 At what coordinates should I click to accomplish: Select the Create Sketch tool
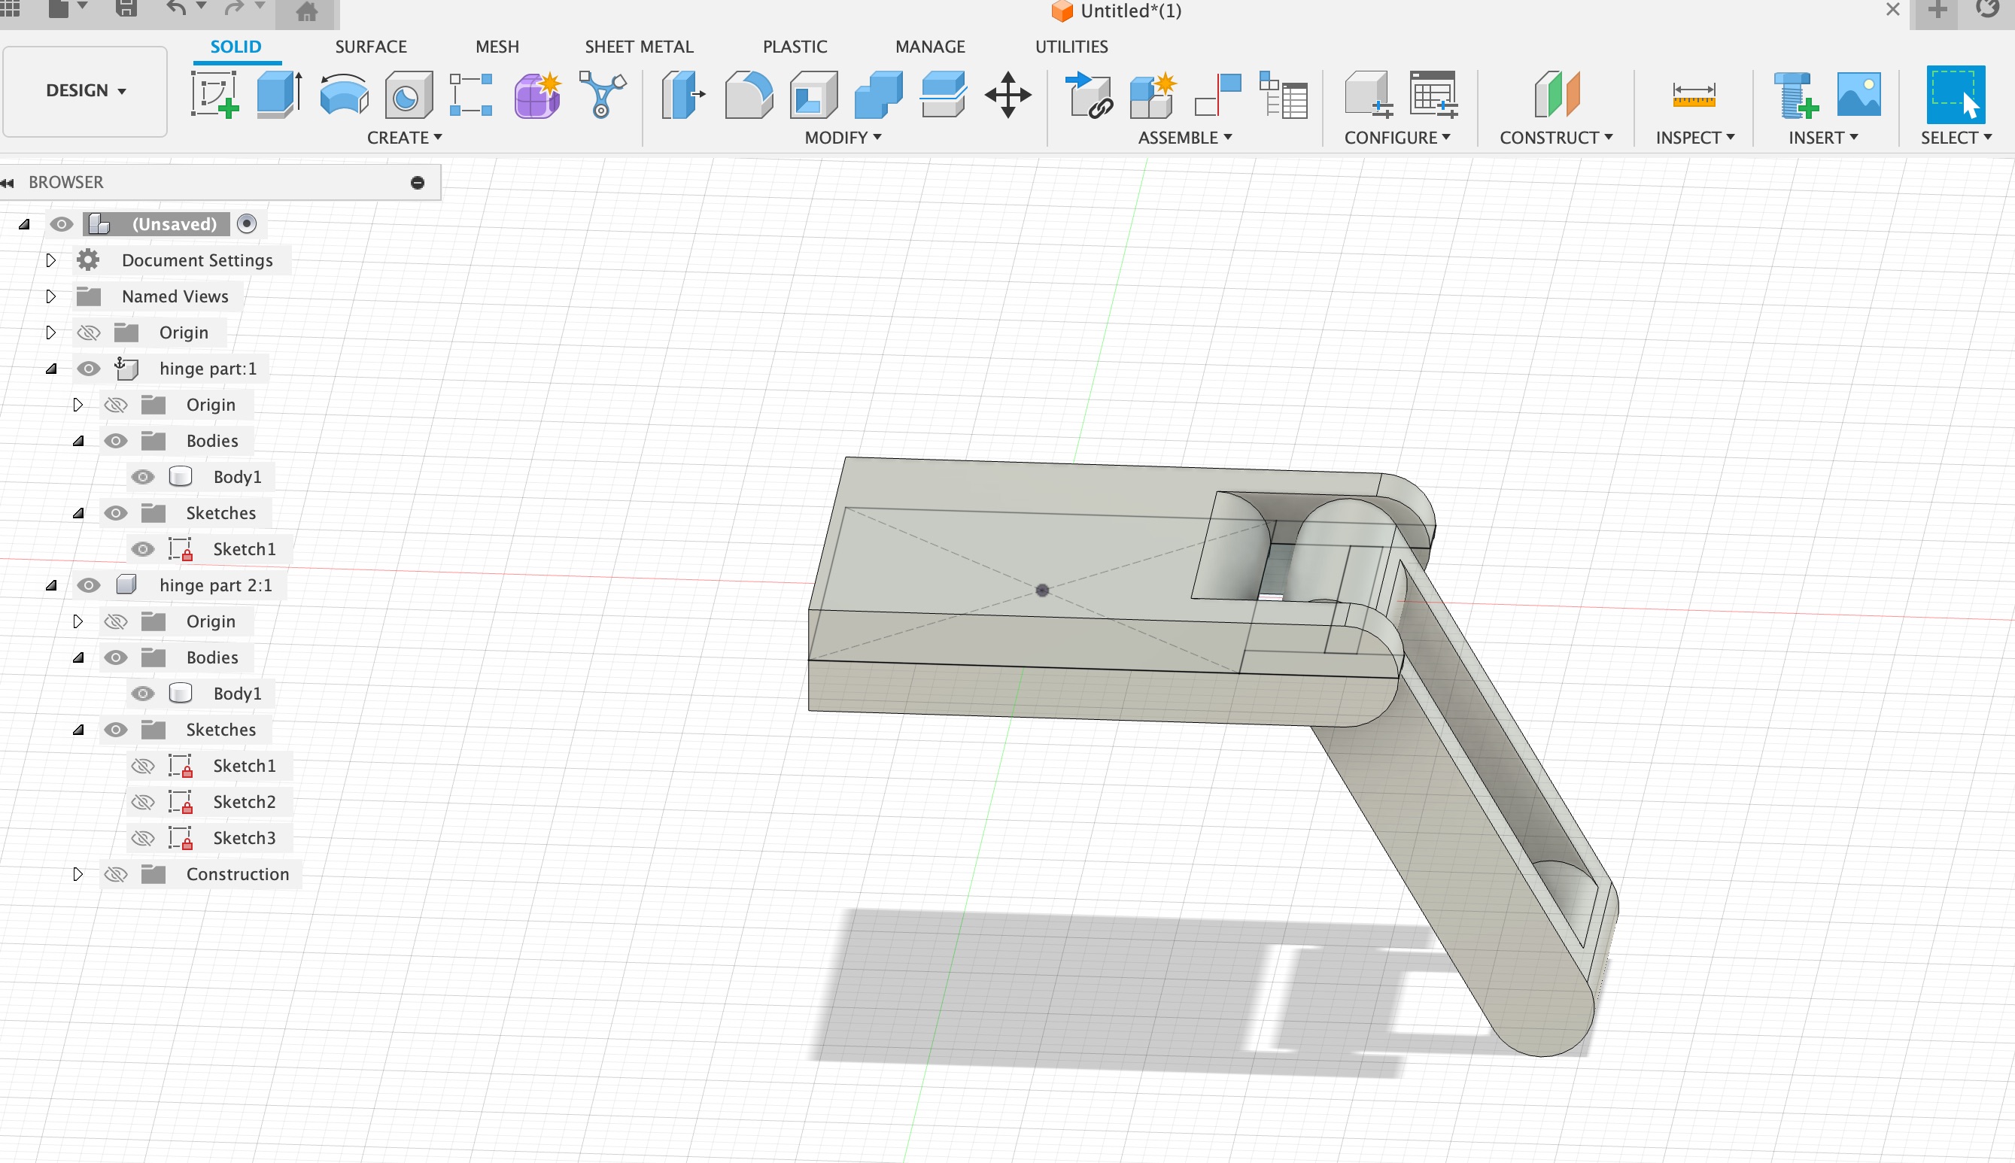(214, 95)
